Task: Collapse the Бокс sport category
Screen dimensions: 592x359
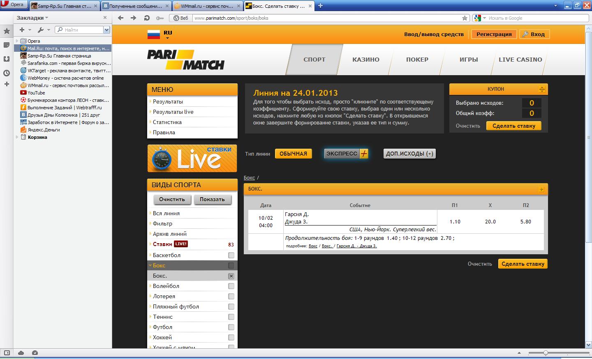Action: (150, 266)
